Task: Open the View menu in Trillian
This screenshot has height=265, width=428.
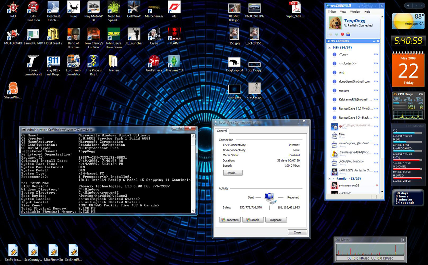Action: (343, 12)
